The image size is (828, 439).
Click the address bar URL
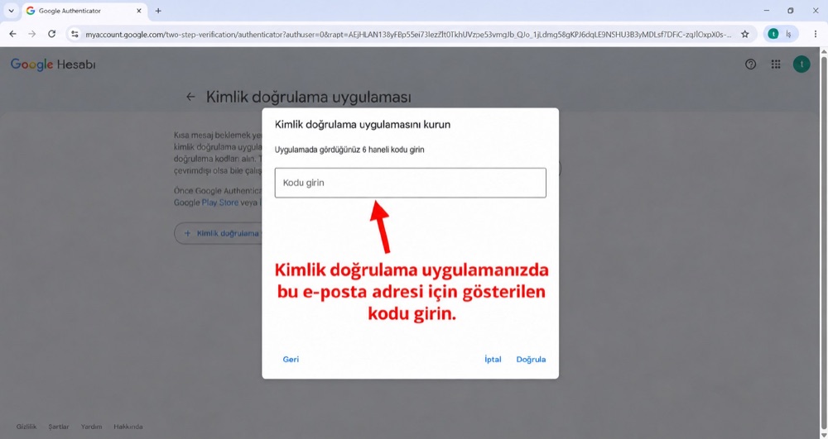408,34
